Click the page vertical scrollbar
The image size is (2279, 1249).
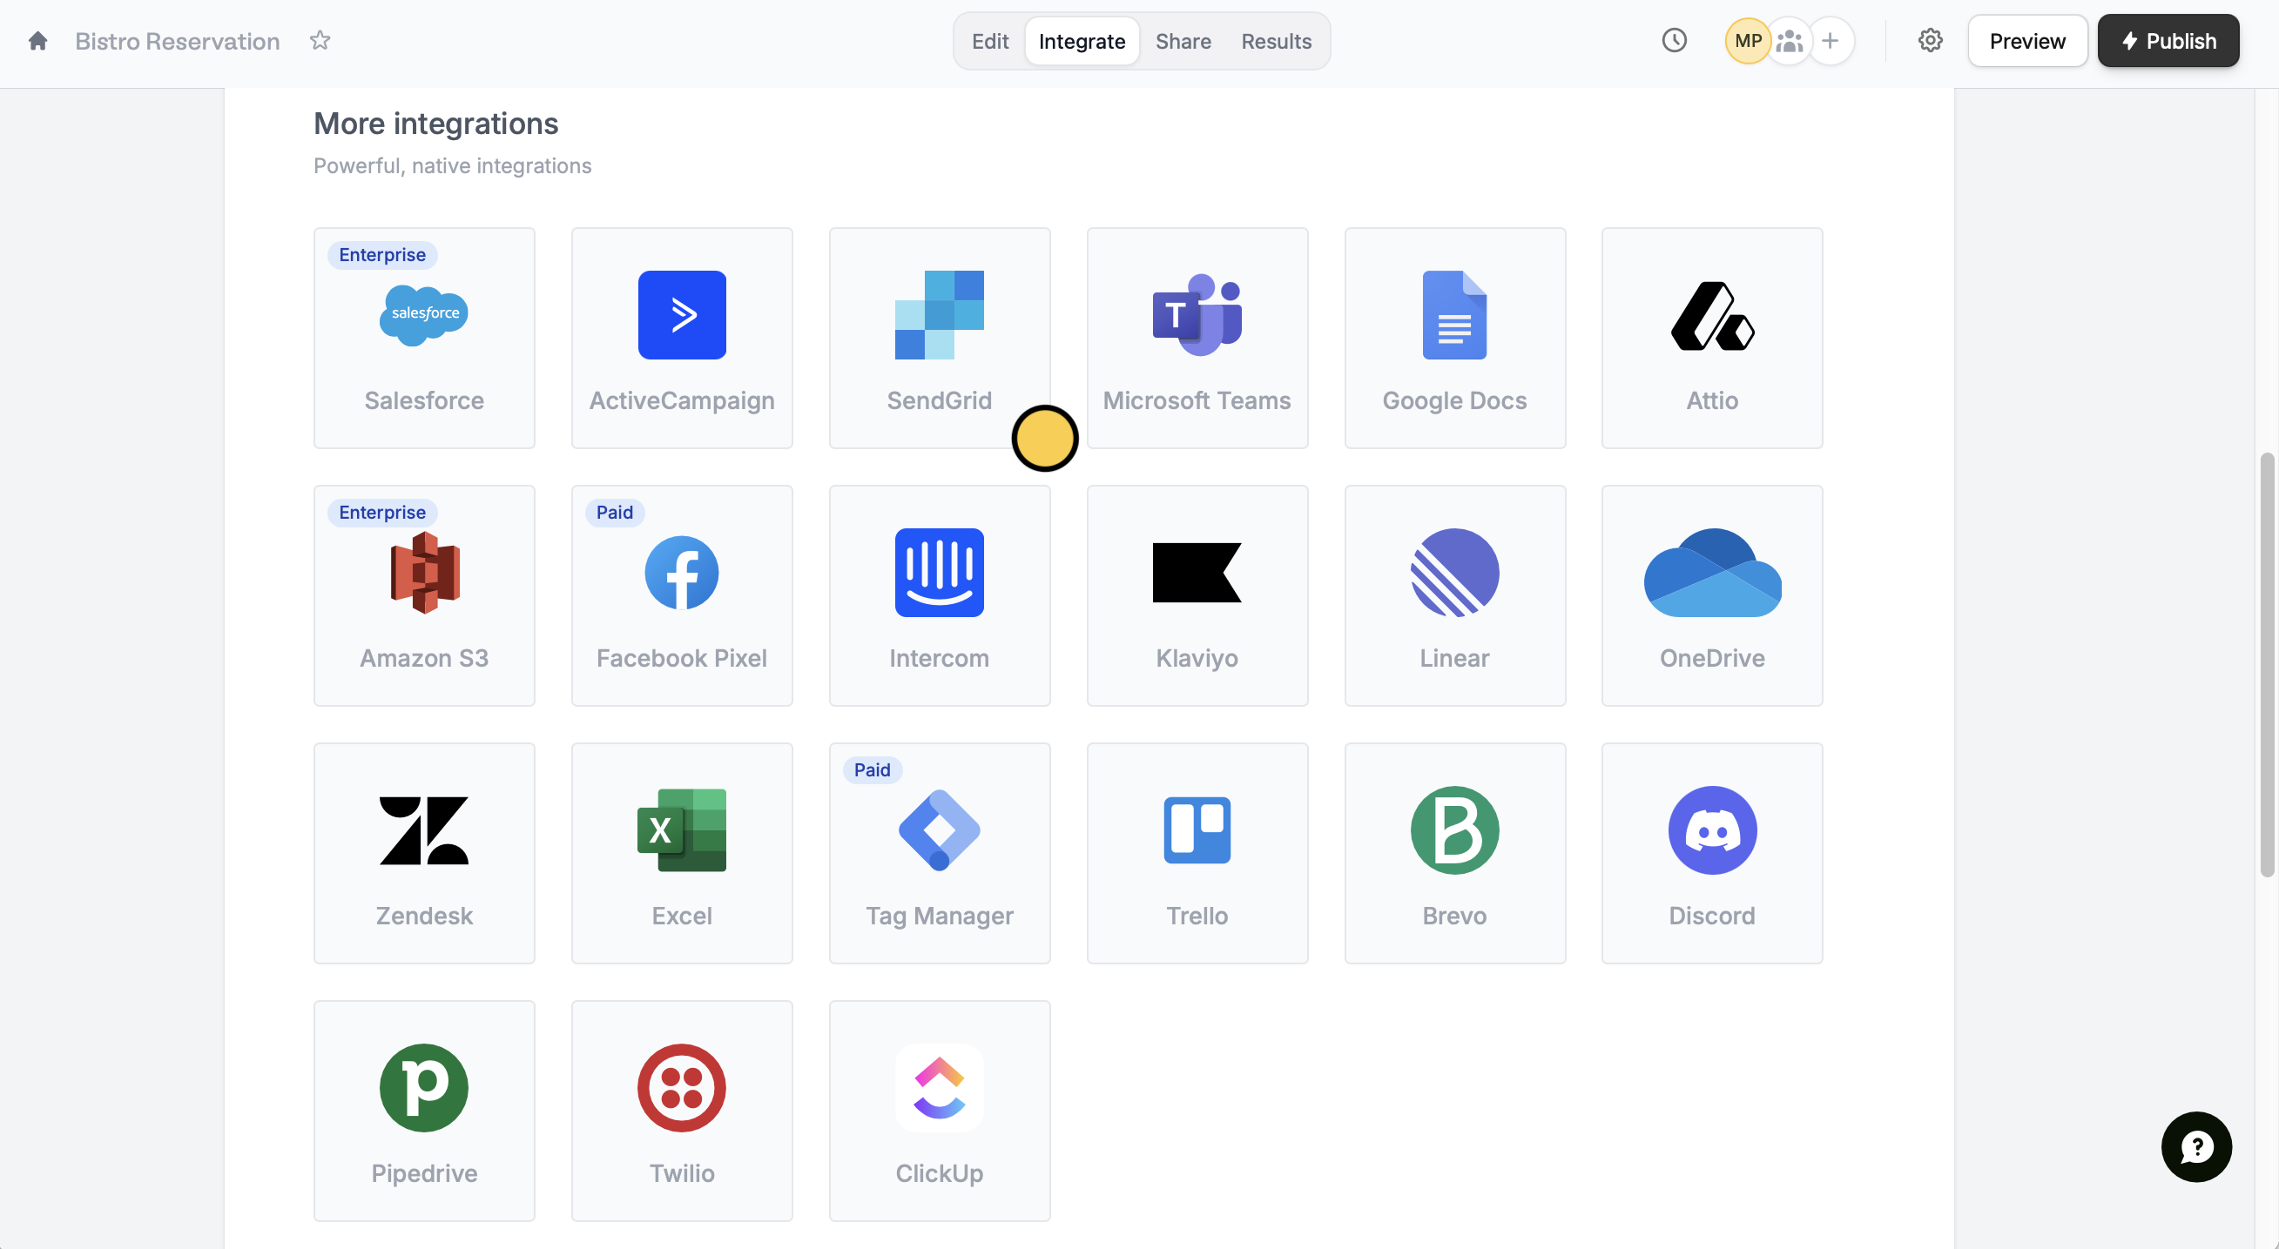click(2269, 663)
